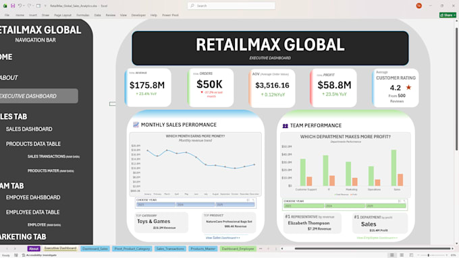Switch to Normal view in status bar

coord(391,255)
